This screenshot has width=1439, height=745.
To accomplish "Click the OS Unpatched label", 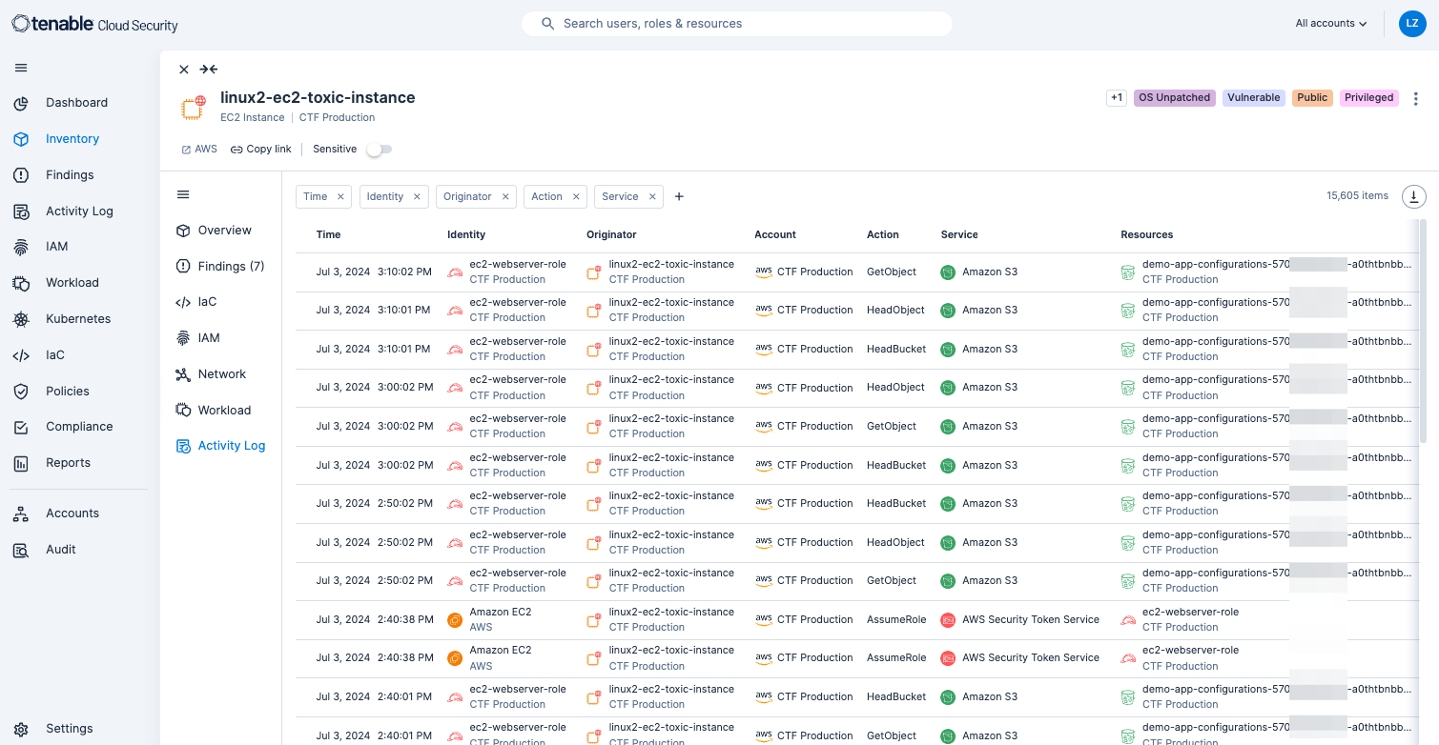I will pyautogui.click(x=1175, y=98).
